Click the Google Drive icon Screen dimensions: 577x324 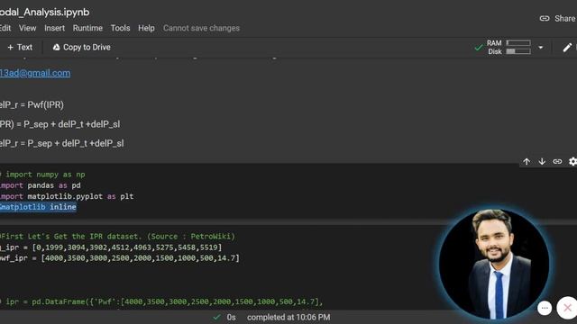pos(56,48)
